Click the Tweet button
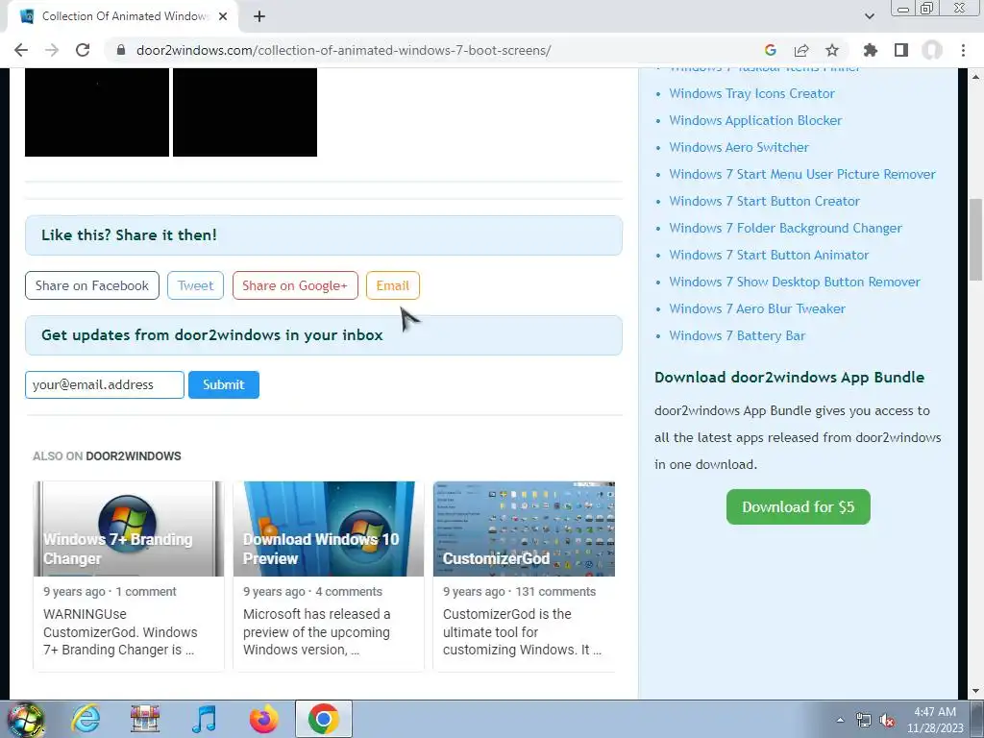Image resolution: width=984 pixels, height=738 pixels. point(195,285)
